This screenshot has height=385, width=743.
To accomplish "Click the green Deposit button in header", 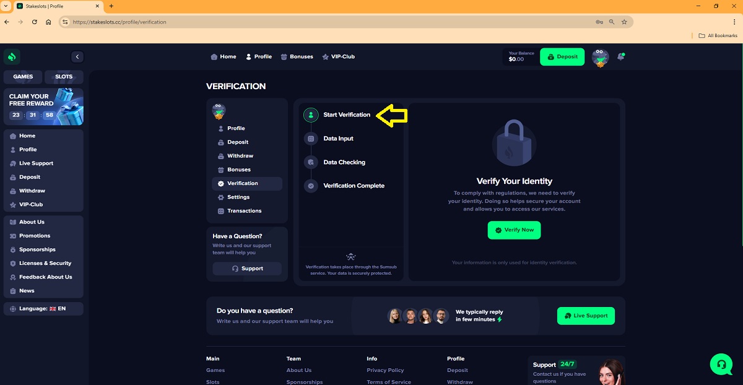I will [562, 57].
